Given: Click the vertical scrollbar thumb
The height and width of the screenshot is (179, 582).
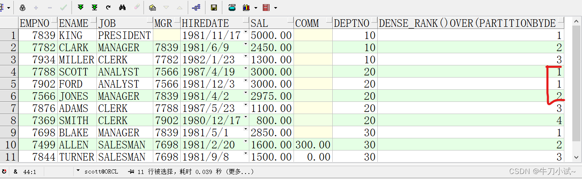Looking at the screenshot, I should (x=577, y=84).
